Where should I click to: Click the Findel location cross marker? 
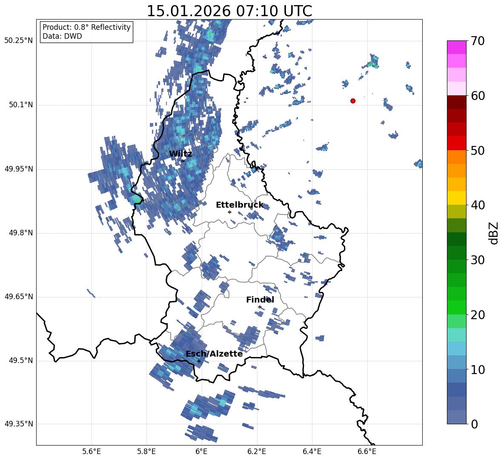coord(260,307)
